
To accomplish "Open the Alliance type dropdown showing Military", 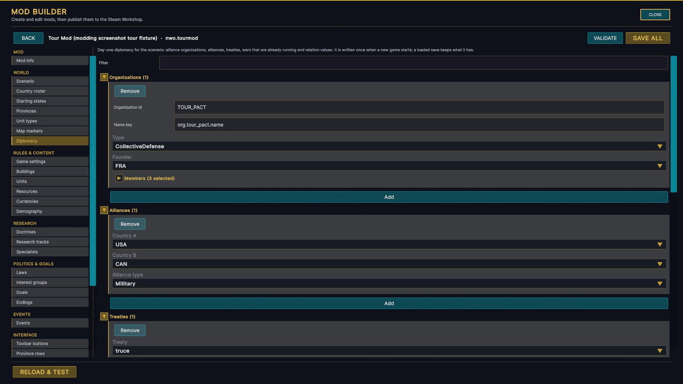I will point(389,284).
